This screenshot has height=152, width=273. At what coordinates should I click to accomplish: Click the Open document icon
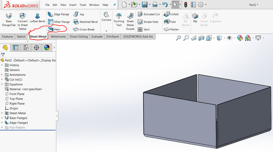tap(134, 4)
